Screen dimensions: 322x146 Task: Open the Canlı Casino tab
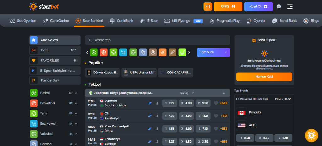pos(56,21)
